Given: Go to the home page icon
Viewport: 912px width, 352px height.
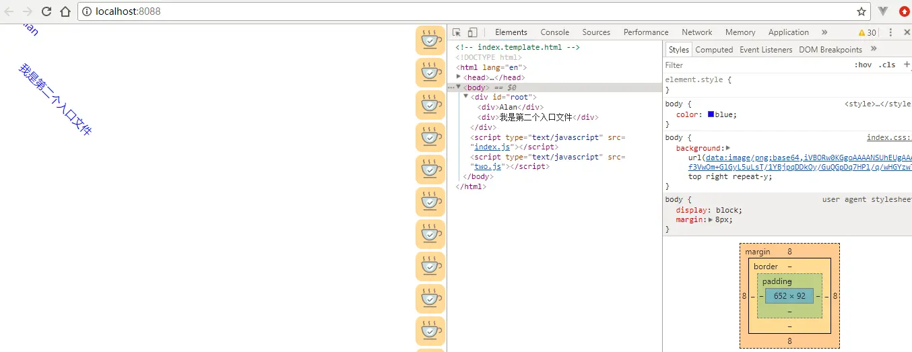Looking at the screenshot, I should pos(65,11).
